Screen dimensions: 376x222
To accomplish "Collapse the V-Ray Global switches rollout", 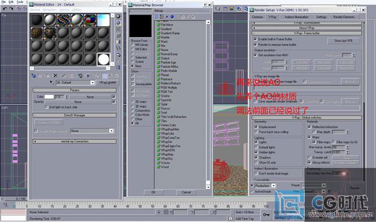I will (x=307, y=117).
